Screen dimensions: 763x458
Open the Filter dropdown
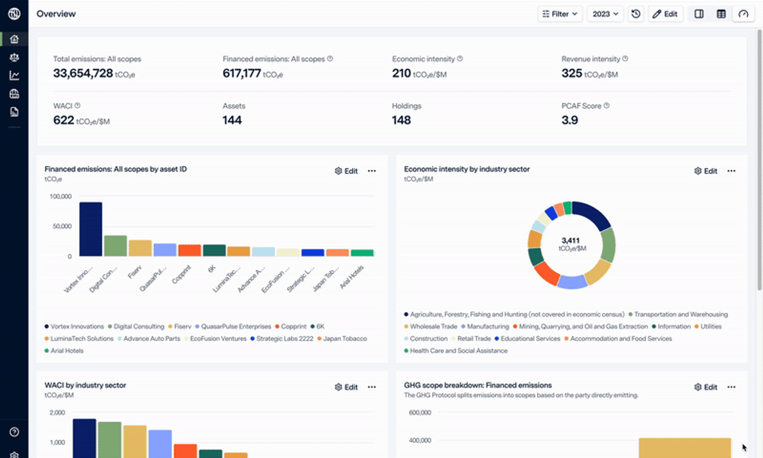560,14
